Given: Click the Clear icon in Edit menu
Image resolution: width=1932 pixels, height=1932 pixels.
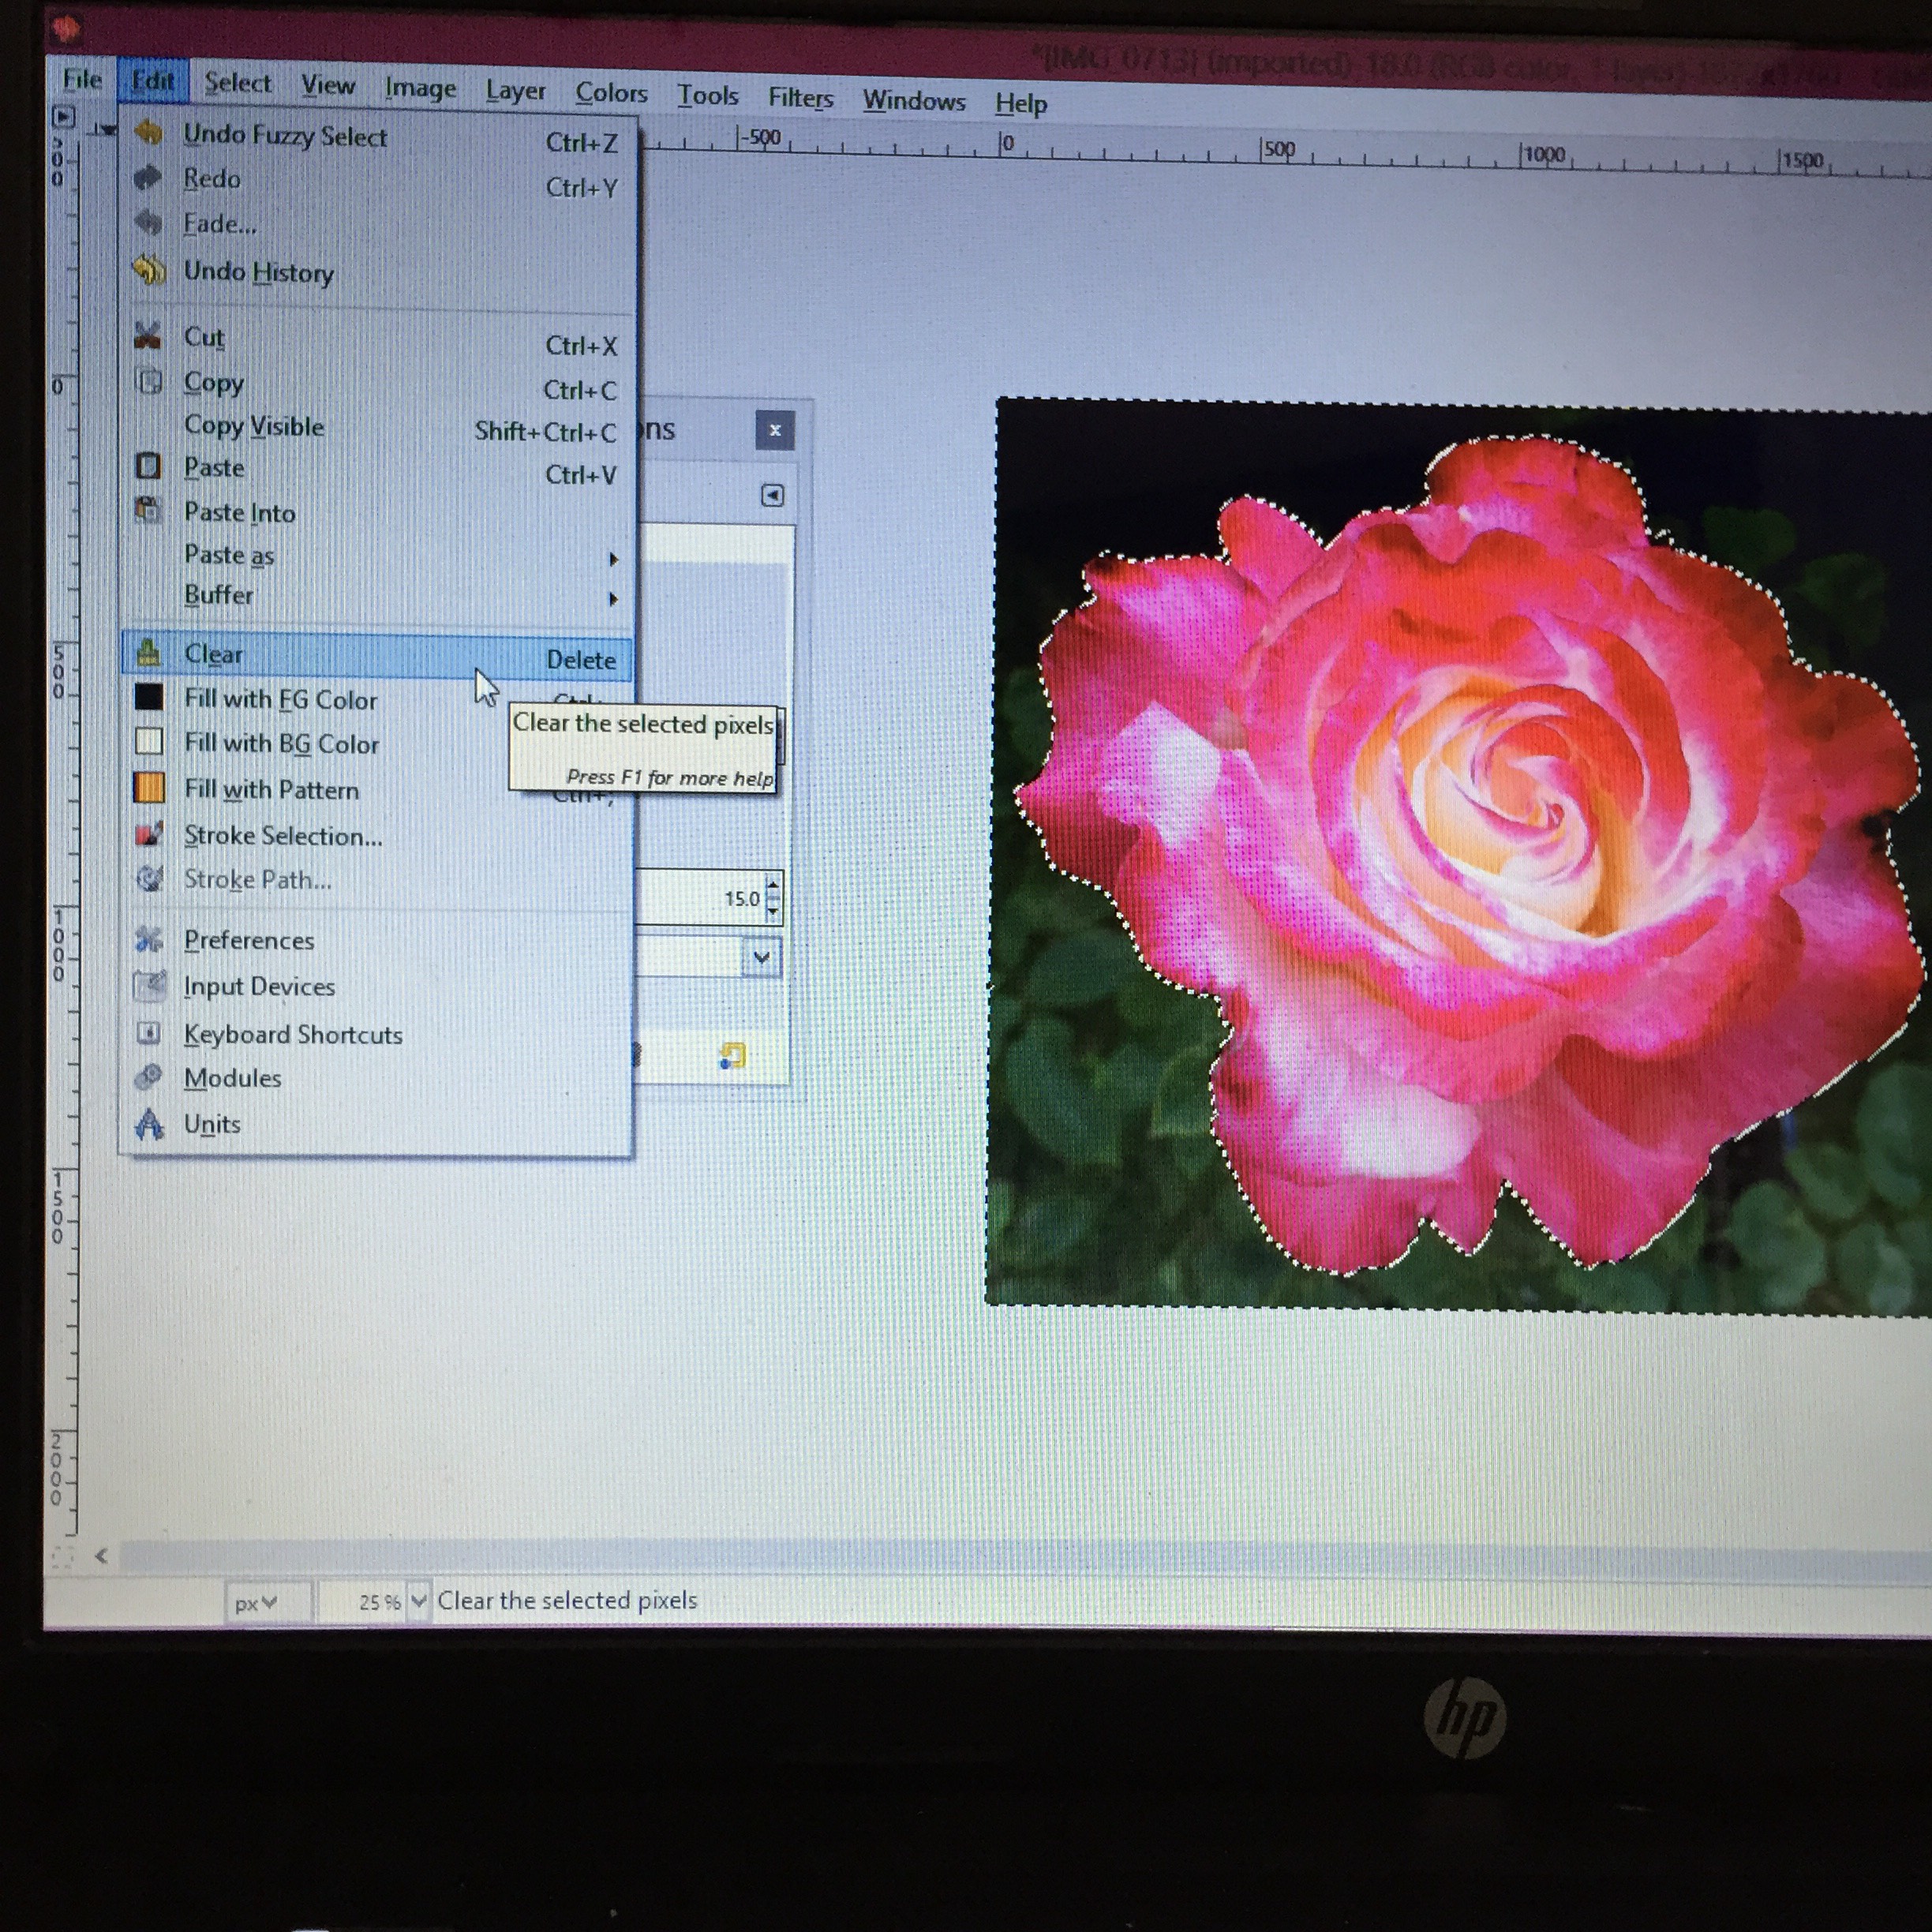Looking at the screenshot, I should pyautogui.click(x=148, y=653).
